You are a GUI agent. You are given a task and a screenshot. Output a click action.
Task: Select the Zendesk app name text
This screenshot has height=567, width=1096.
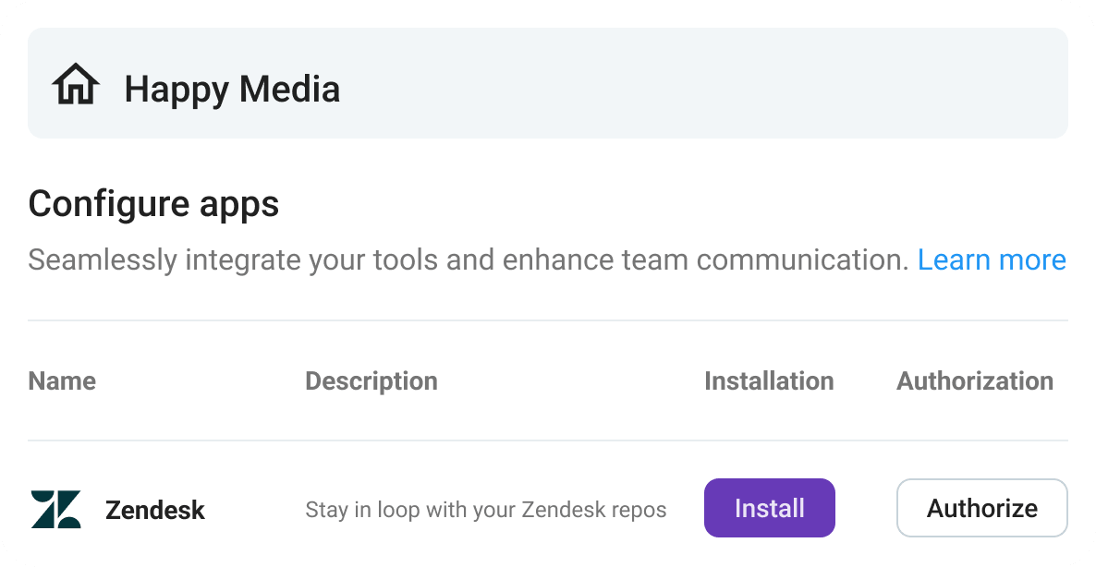155,509
